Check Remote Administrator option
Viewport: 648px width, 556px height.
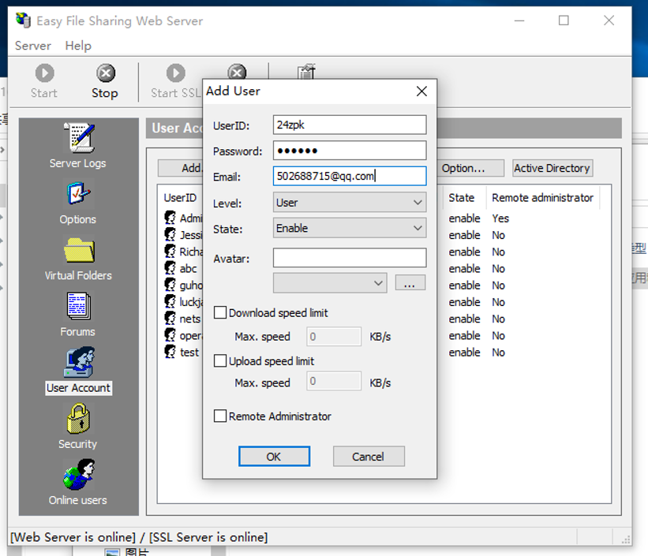(220, 416)
